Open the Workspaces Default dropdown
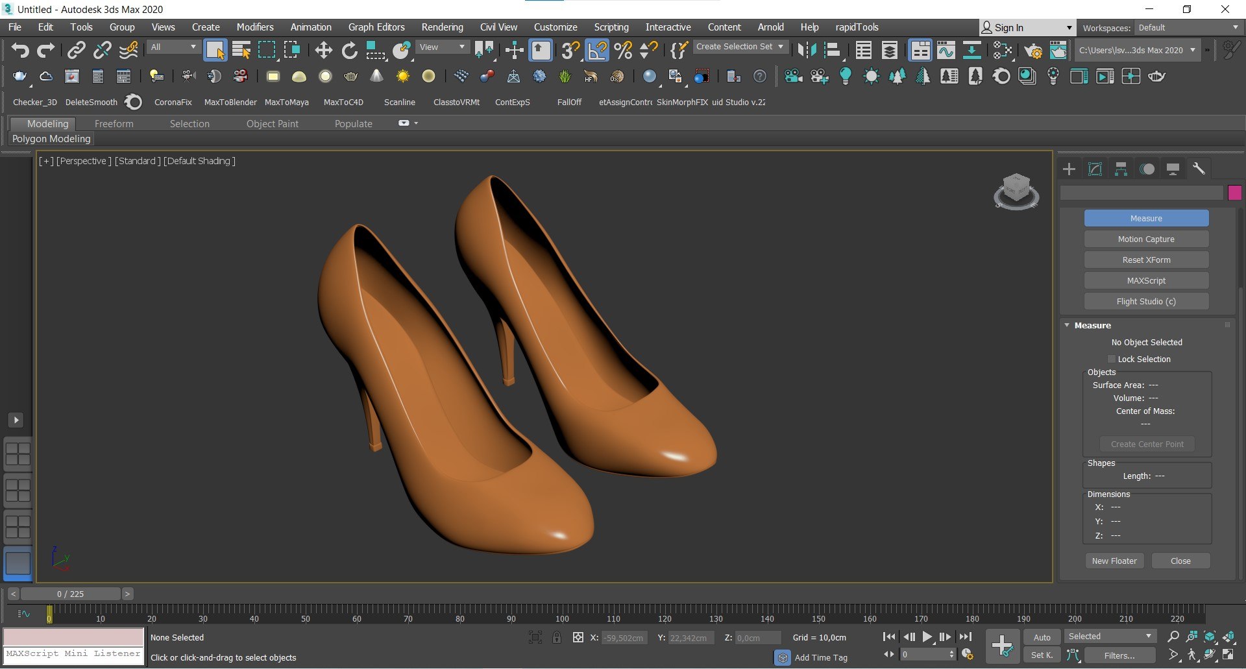Screen dimensions: 1246x669 [1188, 28]
